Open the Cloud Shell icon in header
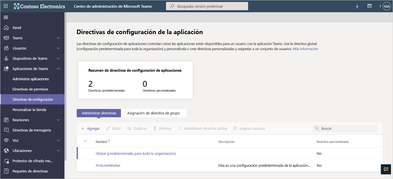Image resolution: width=393 pixels, height=179 pixels. point(369,6)
